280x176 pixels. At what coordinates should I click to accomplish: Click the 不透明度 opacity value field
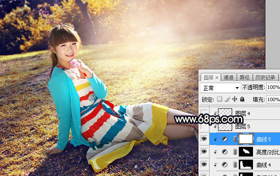click(273, 87)
